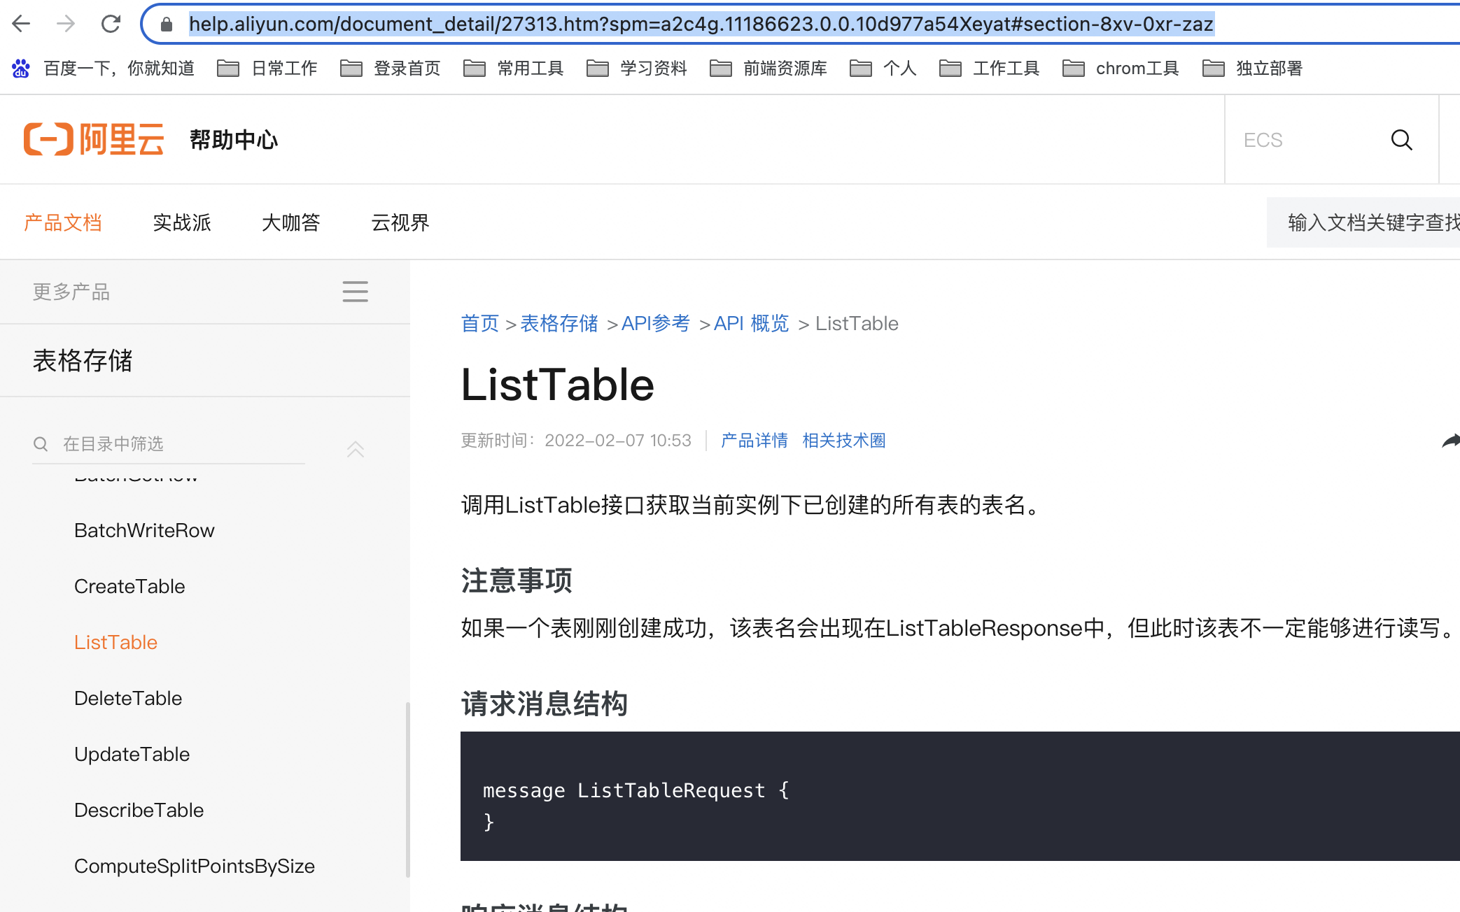Switch to the 实战派 tab
The width and height of the screenshot is (1460, 912).
click(182, 222)
